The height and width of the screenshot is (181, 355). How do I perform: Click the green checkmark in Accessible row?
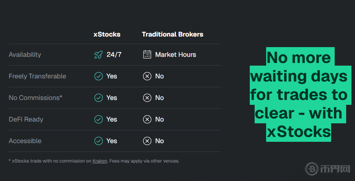99,141
